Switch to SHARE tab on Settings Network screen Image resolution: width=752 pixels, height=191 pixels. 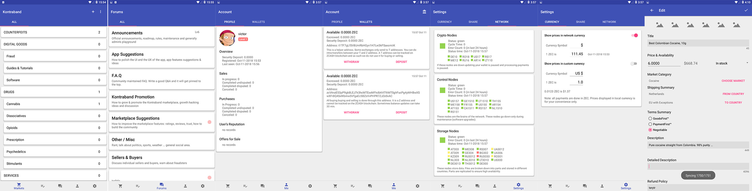point(473,22)
